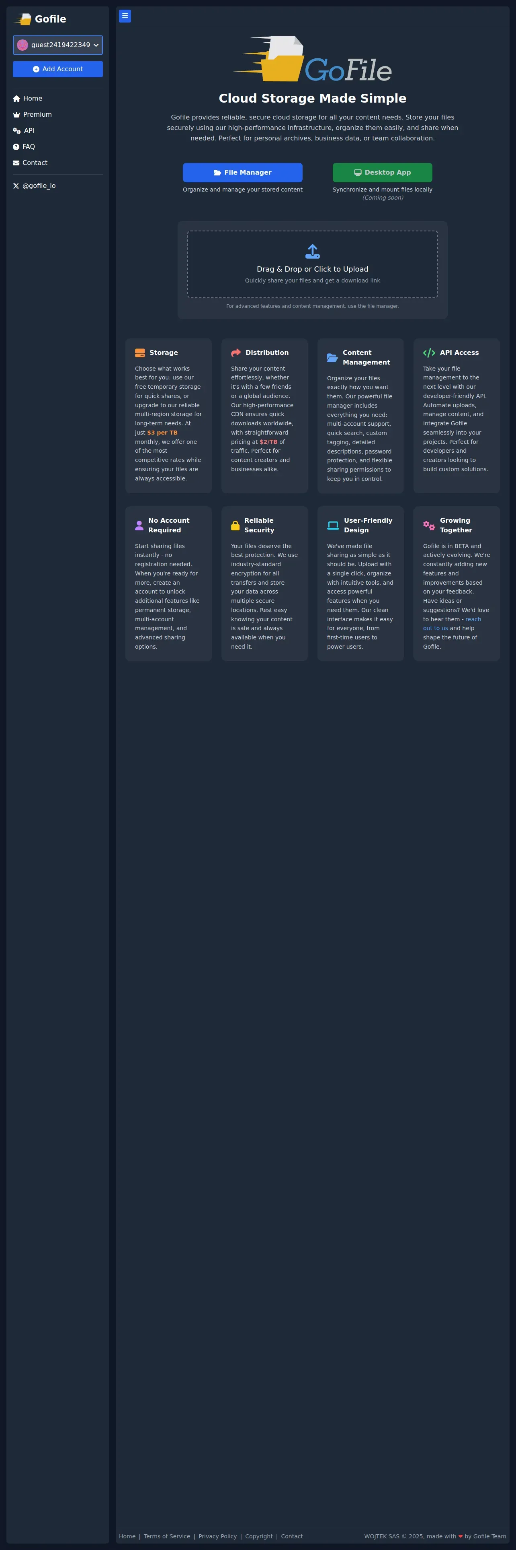Click the API Access card title
The width and height of the screenshot is (516, 1550).
pos(459,353)
